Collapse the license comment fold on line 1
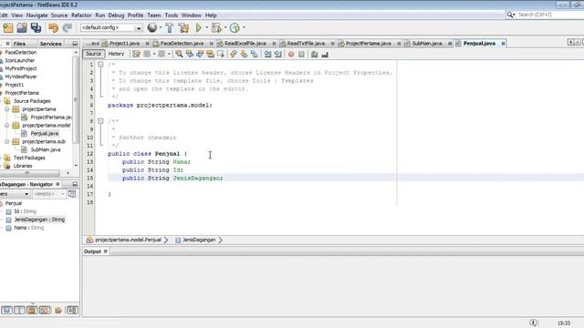The width and height of the screenshot is (584, 328). point(100,65)
